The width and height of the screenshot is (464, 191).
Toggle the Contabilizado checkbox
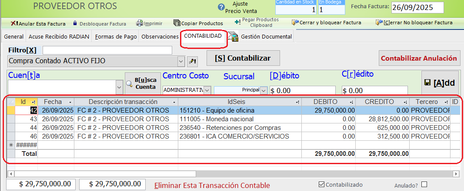tap(321, 185)
